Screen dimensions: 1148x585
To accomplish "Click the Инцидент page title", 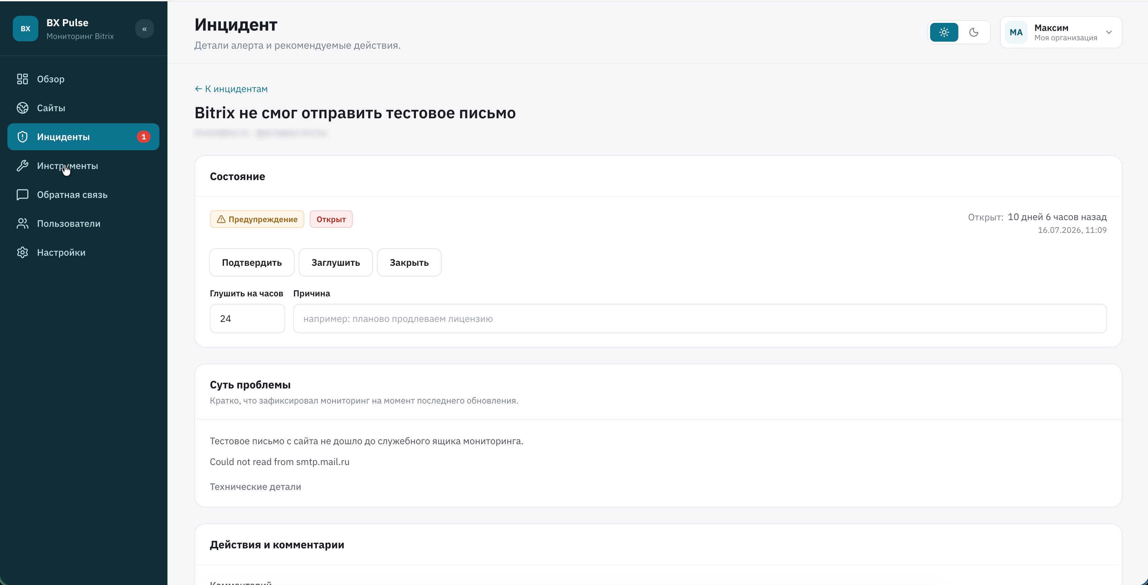I will (x=236, y=25).
